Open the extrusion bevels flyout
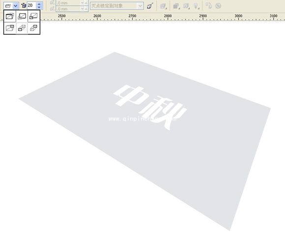 point(186,6)
